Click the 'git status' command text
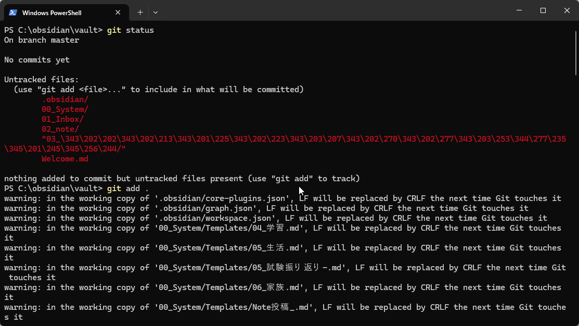The width and height of the screenshot is (579, 326). pyautogui.click(x=130, y=30)
